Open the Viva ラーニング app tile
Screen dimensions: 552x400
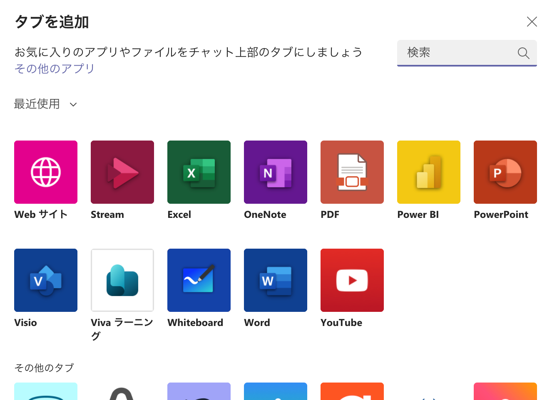[x=122, y=280]
